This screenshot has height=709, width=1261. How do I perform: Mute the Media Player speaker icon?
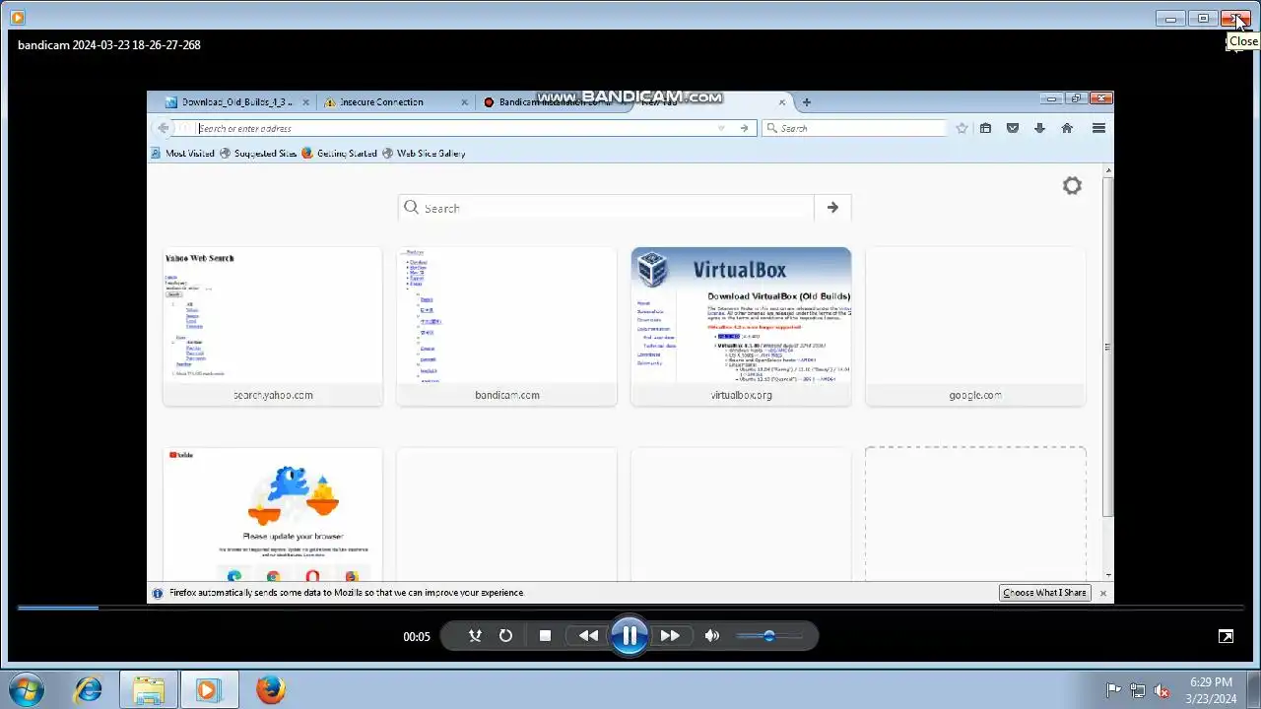pos(711,636)
